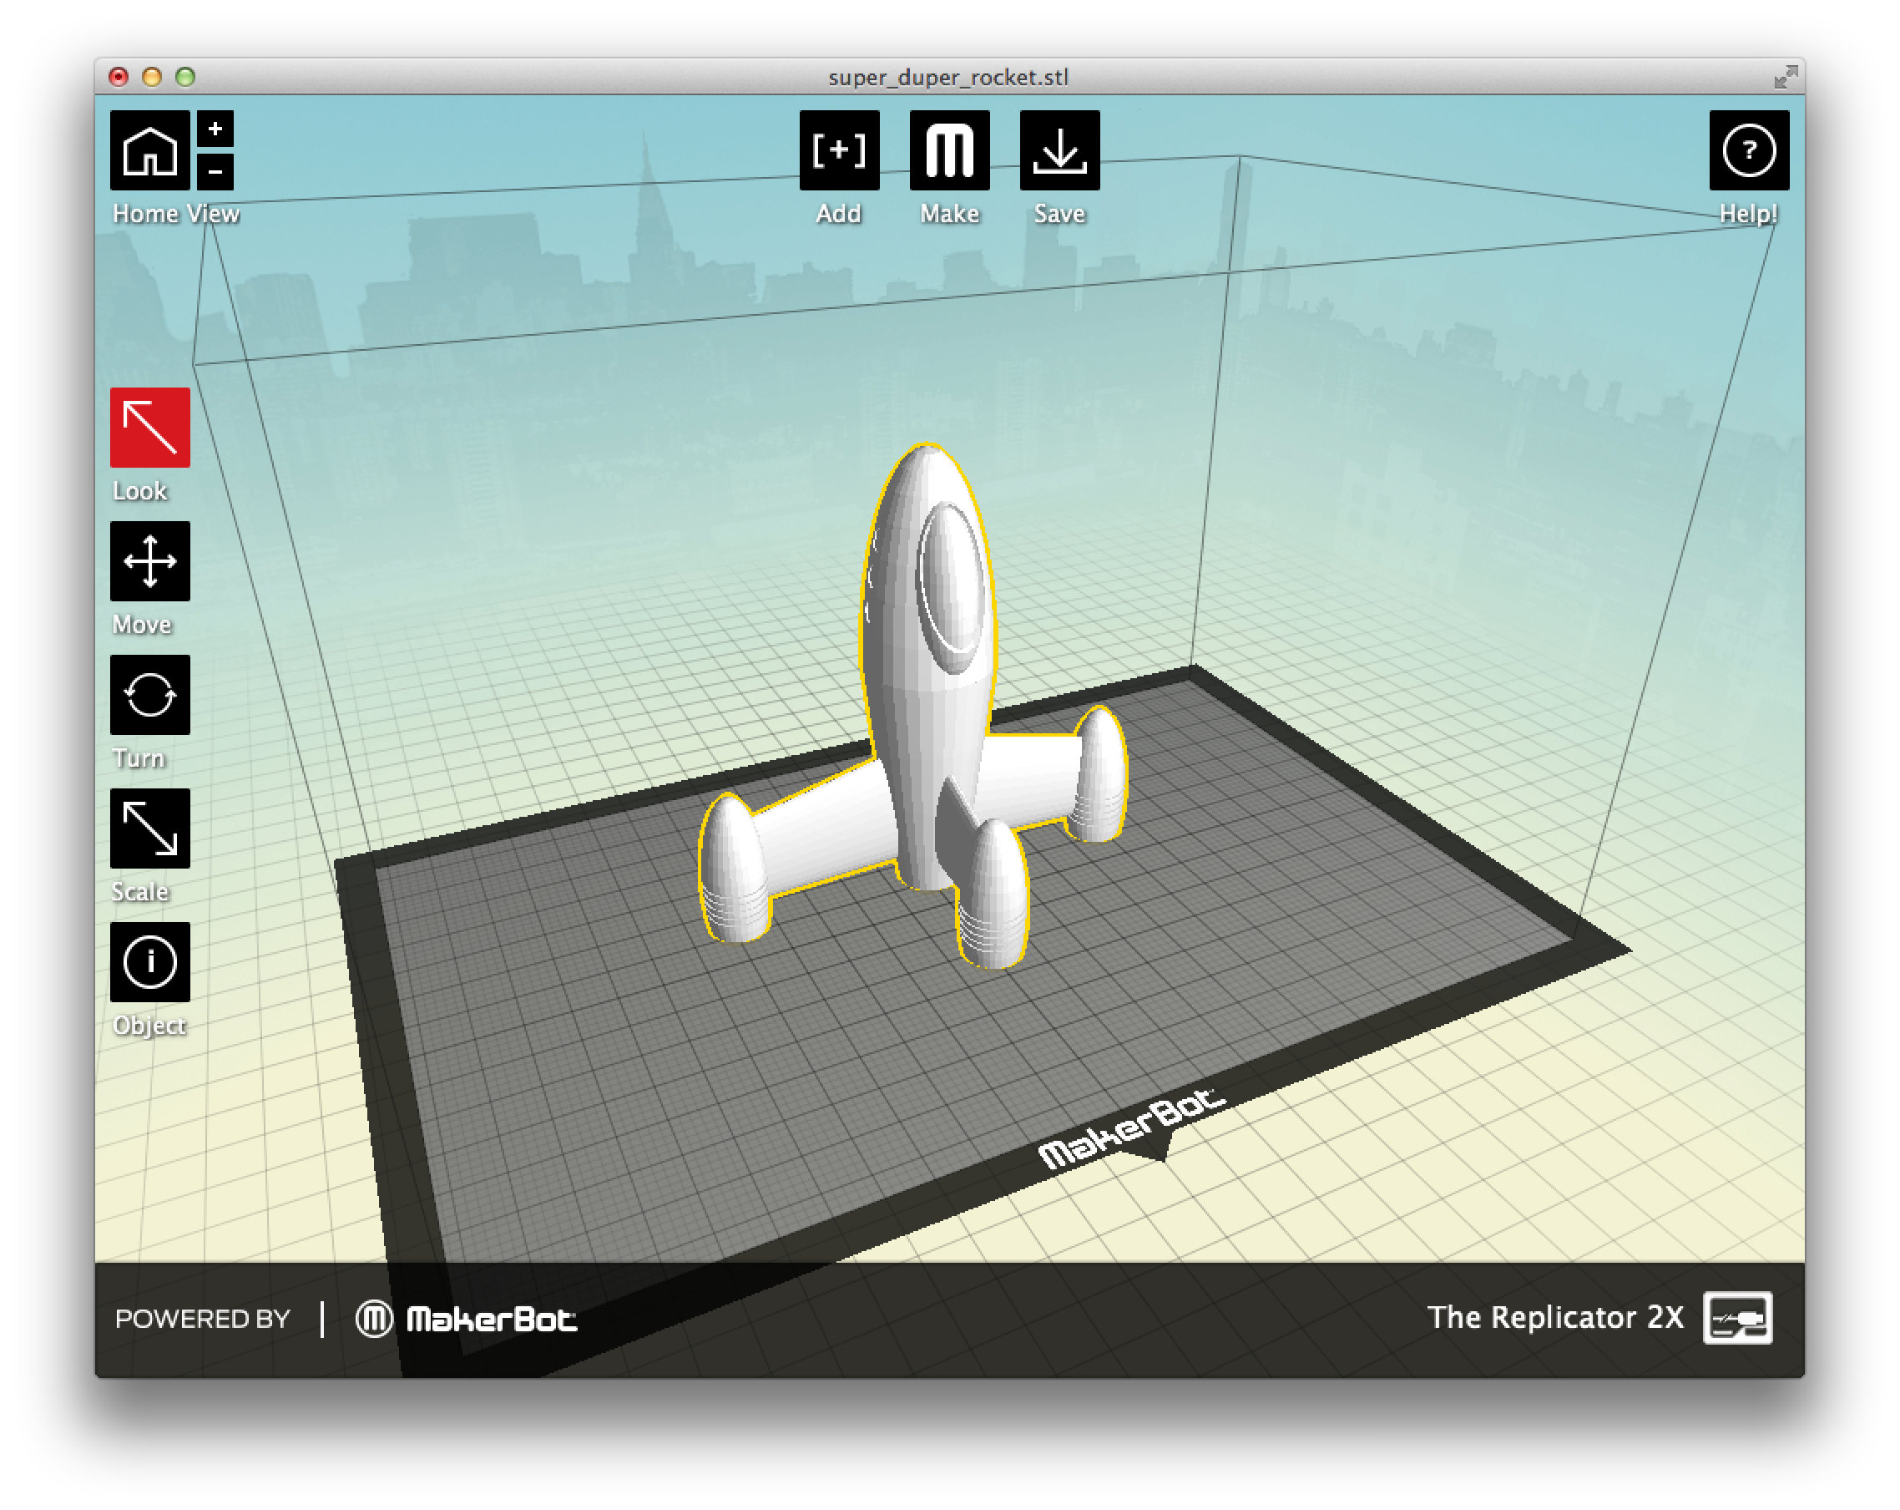Zoom out with the minus button
Screen dimensions: 1900x1510
coord(215,173)
